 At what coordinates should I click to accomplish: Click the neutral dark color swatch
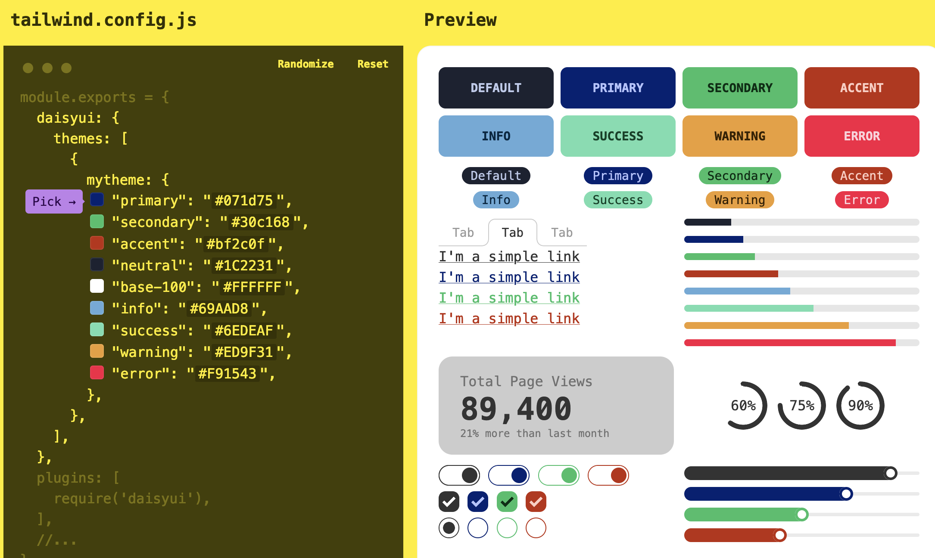(97, 264)
